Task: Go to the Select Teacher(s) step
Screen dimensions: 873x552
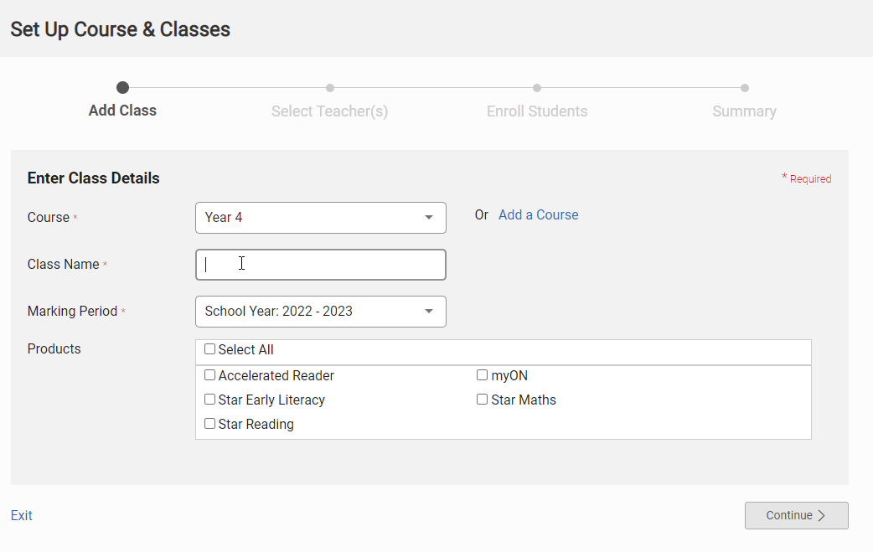Action: [329, 111]
